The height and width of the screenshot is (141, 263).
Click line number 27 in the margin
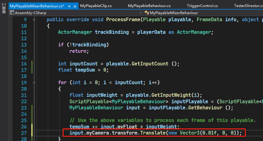coord(24,133)
